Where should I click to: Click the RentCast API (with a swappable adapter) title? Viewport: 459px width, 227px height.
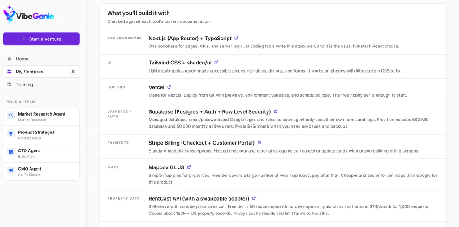coord(199,198)
